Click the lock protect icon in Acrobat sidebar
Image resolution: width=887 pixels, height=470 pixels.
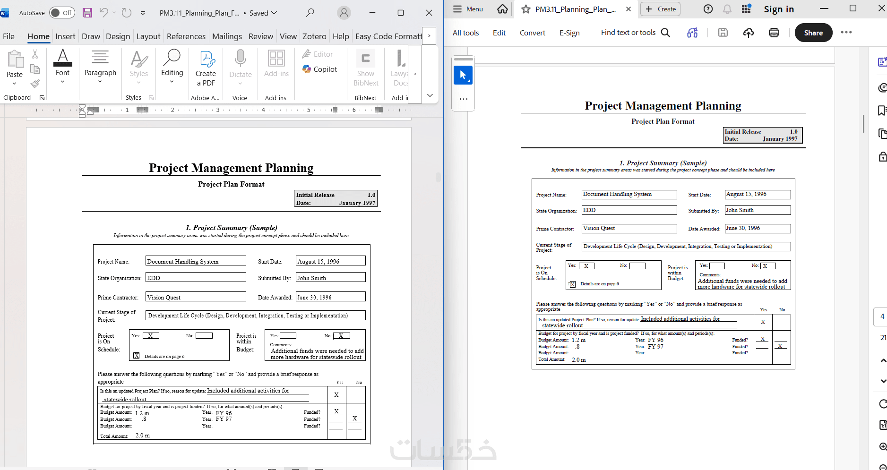[882, 156]
